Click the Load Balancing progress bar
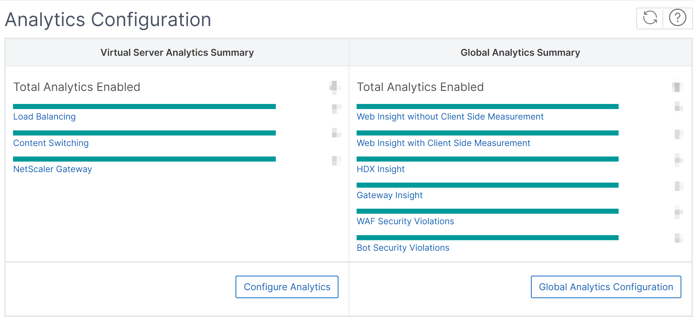 [145, 107]
